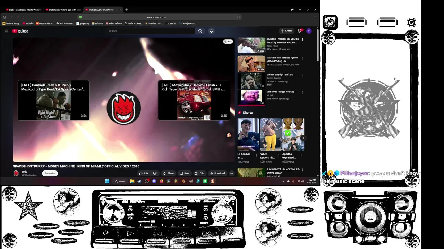Click the browser home button
The image size is (444, 249).
click(x=5, y=17)
